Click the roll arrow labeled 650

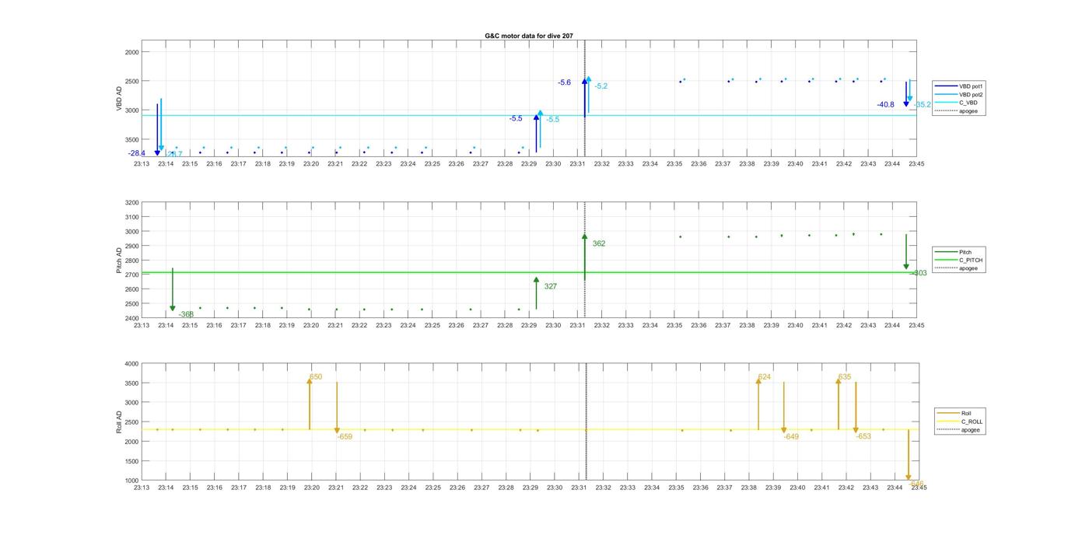click(x=309, y=404)
